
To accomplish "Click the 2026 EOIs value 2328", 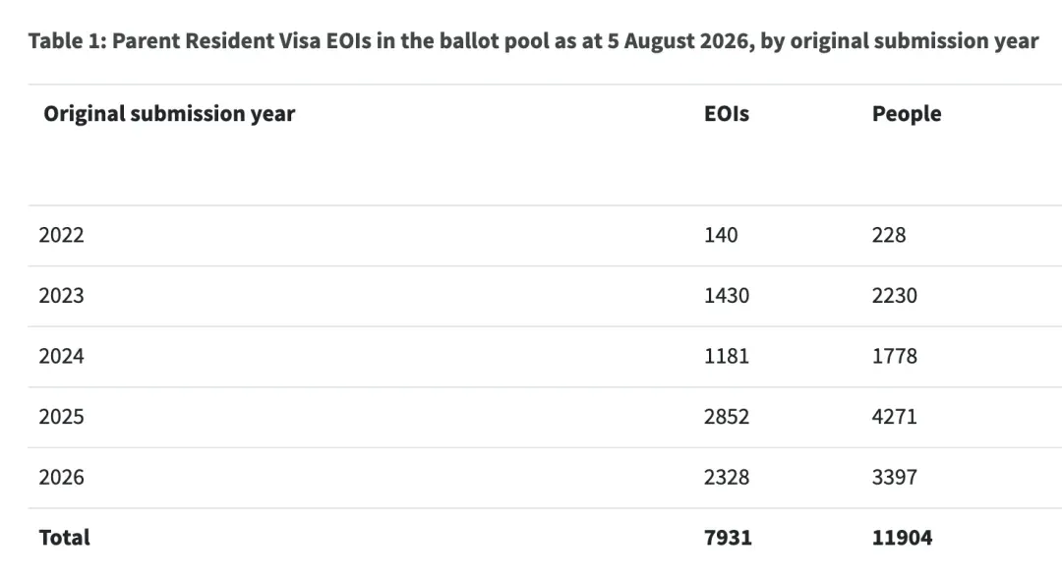I will pyautogui.click(x=727, y=478).
